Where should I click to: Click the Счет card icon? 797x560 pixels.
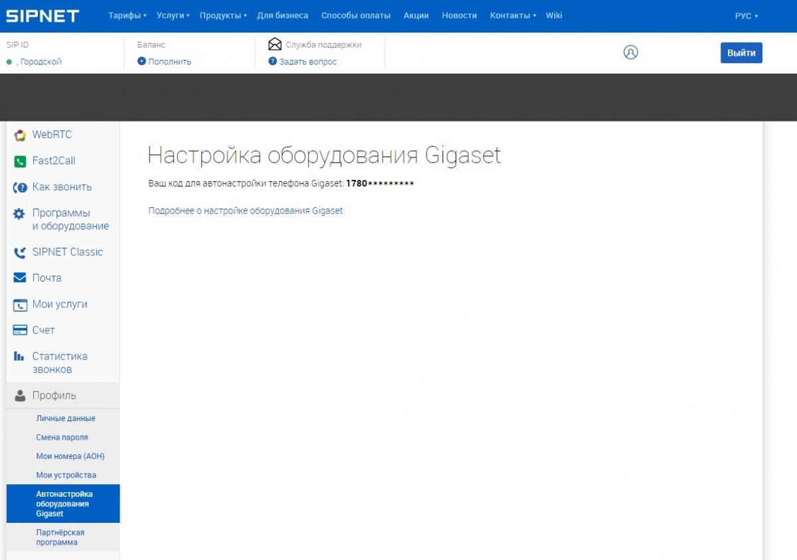[x=20, y=330]
